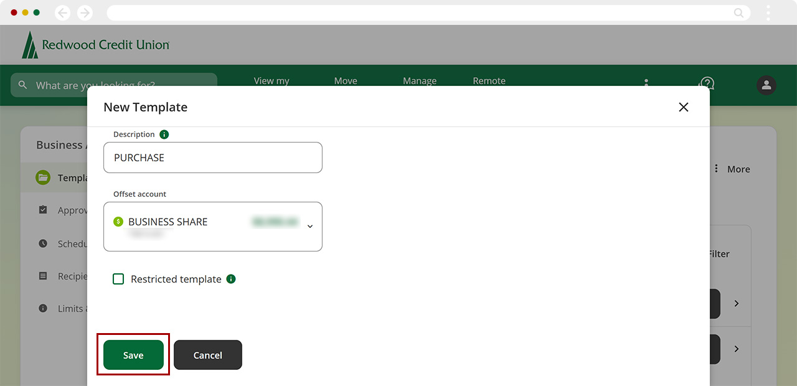Focus the 'What are you looking for?' search box
Image resolution: width=797 pixels, height=386 pixels.
tap(114, 85)
